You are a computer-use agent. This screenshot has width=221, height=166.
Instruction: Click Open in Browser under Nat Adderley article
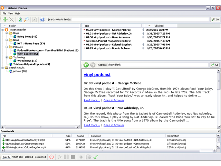coord(114,125)
